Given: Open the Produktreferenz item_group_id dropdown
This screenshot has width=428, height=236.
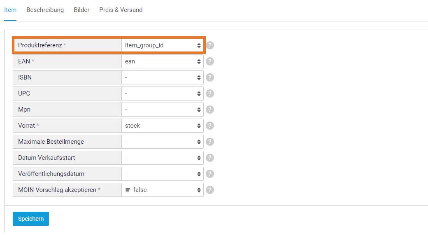Looking at the screenshot, I should [x=163, y=45].
